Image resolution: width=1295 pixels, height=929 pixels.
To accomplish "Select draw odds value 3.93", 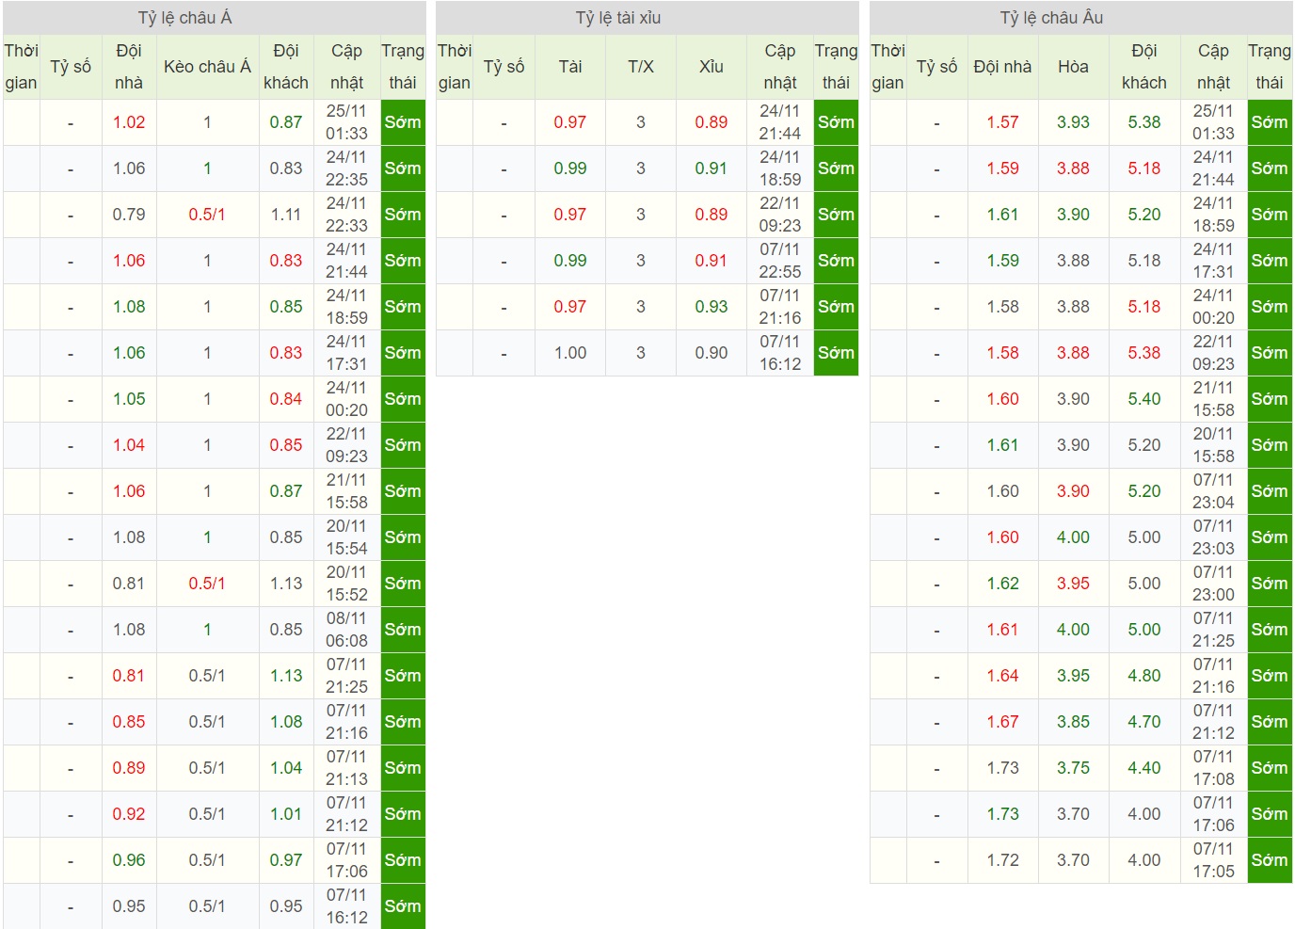I will [1073, 122].
